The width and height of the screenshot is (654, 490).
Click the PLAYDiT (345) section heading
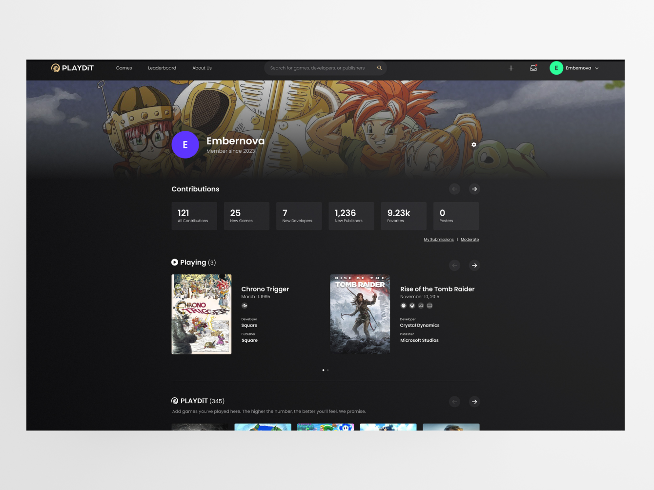coord(203,401)
